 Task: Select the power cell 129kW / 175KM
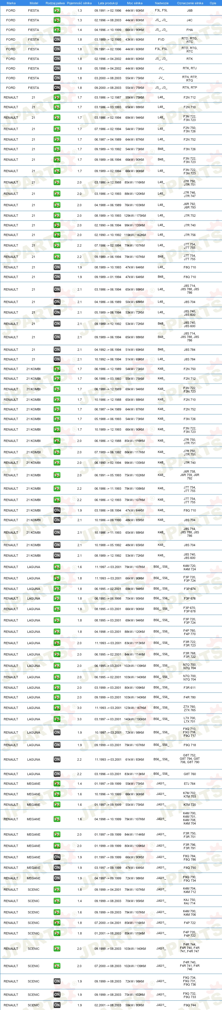click(135, 216)
